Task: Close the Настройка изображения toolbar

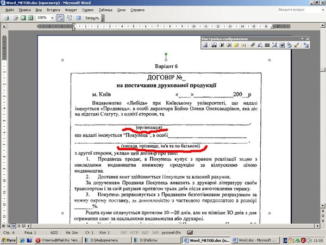Action: click(308, 39)
